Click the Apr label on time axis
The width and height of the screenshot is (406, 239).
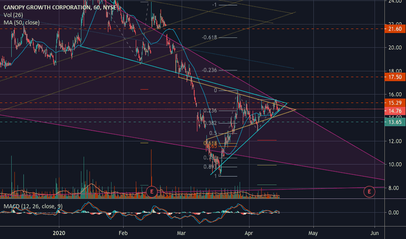tap(249, 233)
